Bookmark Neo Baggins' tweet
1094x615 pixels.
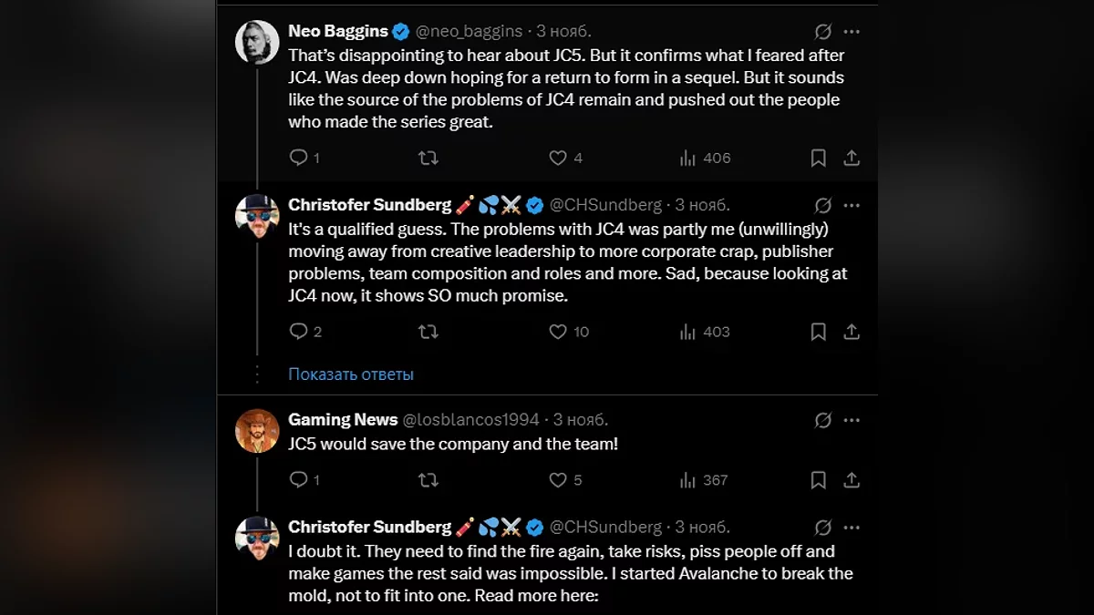point(818,158)
